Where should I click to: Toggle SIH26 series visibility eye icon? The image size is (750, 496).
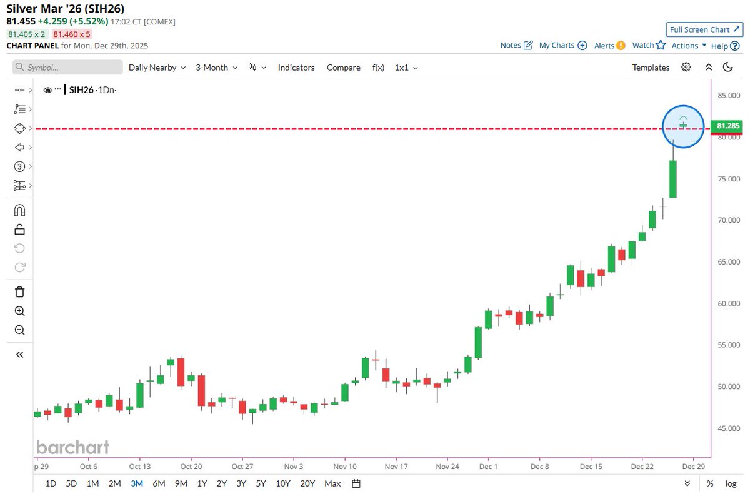point(47,90)
